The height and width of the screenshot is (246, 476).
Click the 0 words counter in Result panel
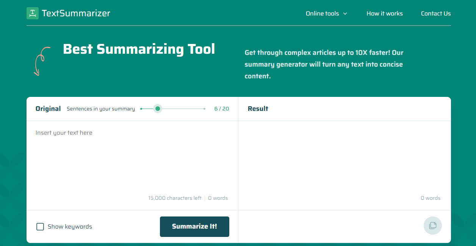point(431,198)
